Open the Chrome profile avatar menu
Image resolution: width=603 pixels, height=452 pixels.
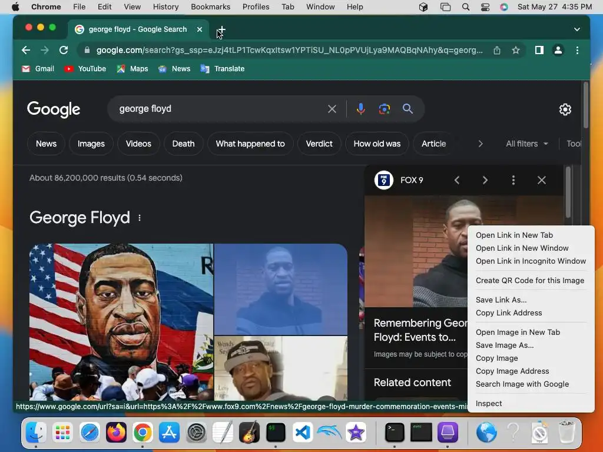click(558, 50)
